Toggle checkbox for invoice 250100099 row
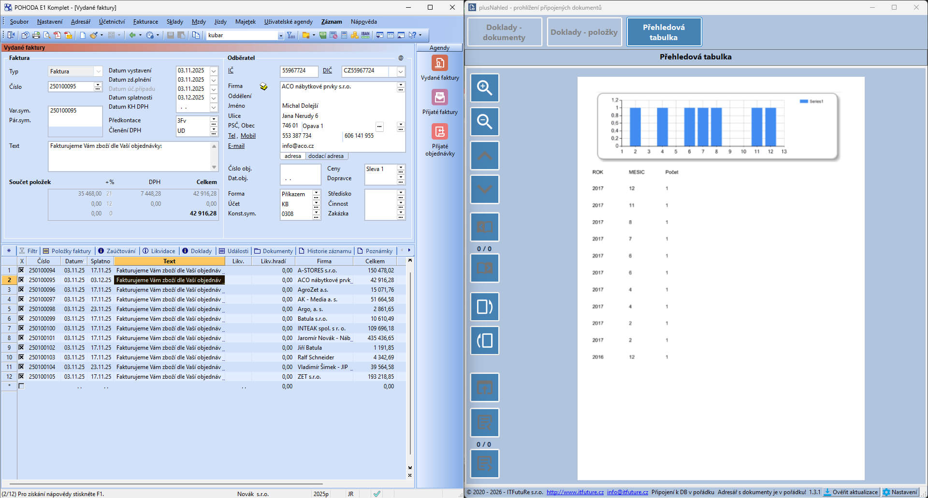 pyautogui.click(x=21, y=319)
